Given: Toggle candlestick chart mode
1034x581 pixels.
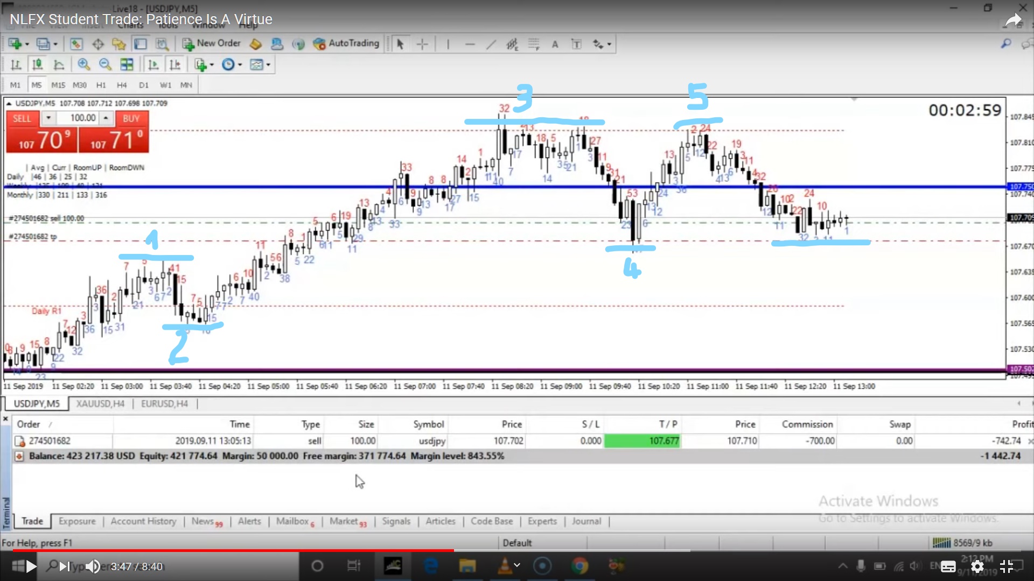Looking at the screenshot, I should (37, 65).
